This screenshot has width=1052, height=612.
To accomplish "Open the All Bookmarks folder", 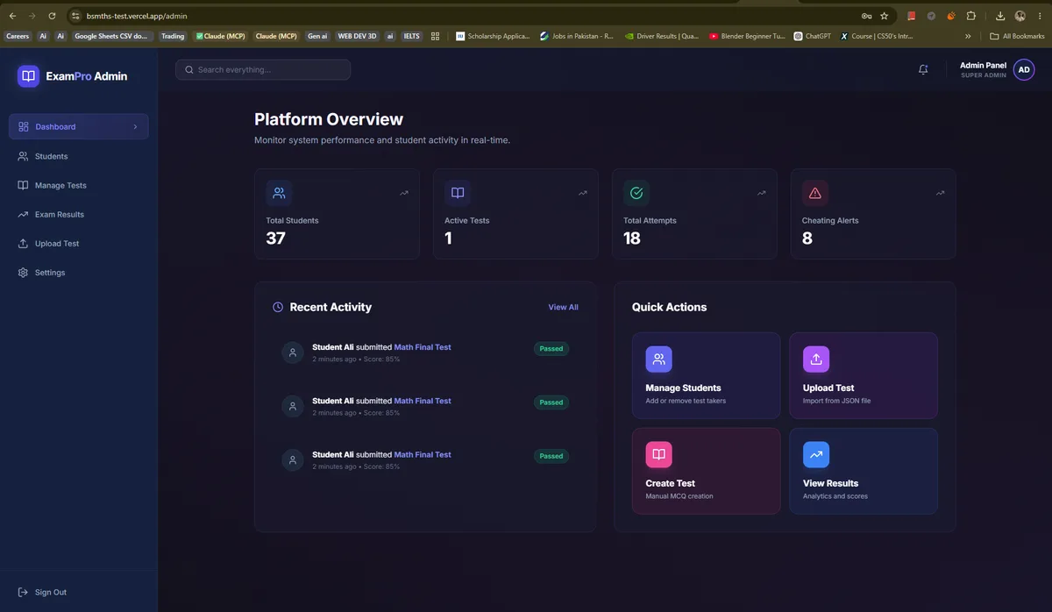I will (1017, 36).
